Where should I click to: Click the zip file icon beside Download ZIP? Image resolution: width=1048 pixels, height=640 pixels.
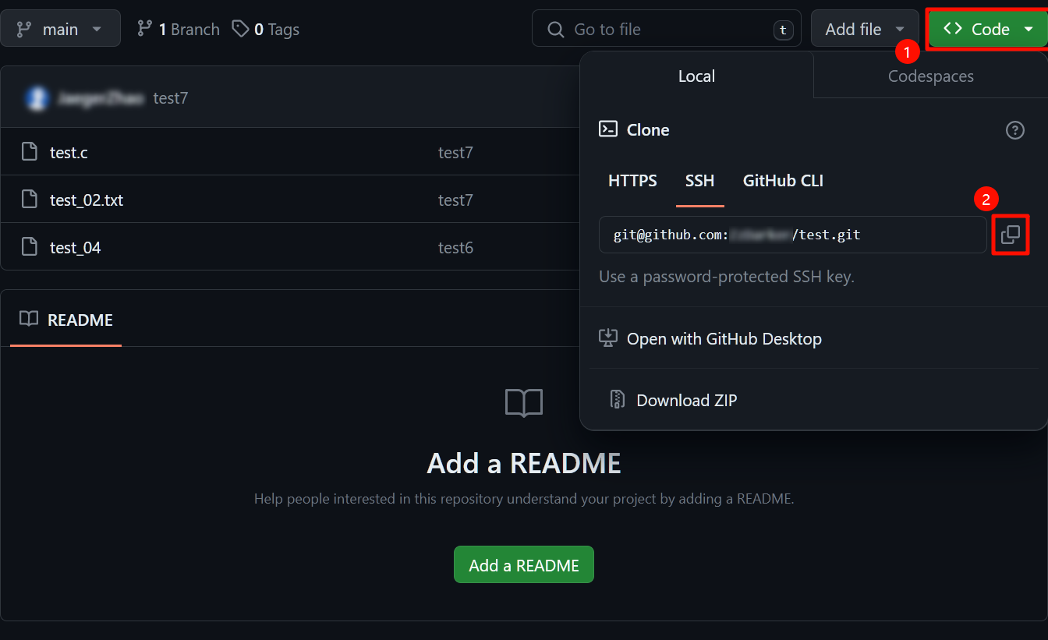click(618, 400)
